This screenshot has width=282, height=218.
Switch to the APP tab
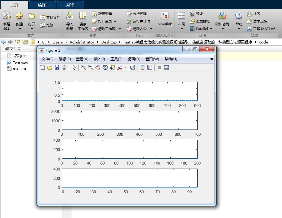70,5
